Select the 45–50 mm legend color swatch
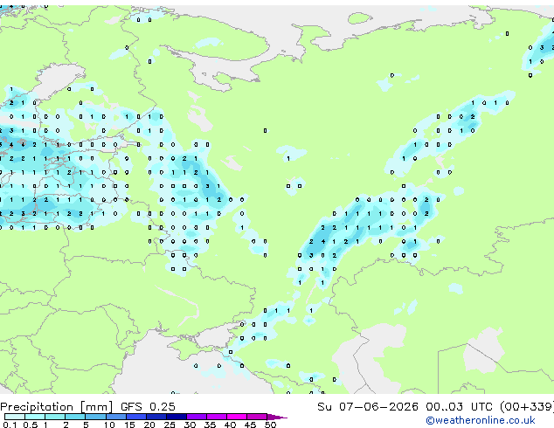The image size is (554, 428). 257,417
